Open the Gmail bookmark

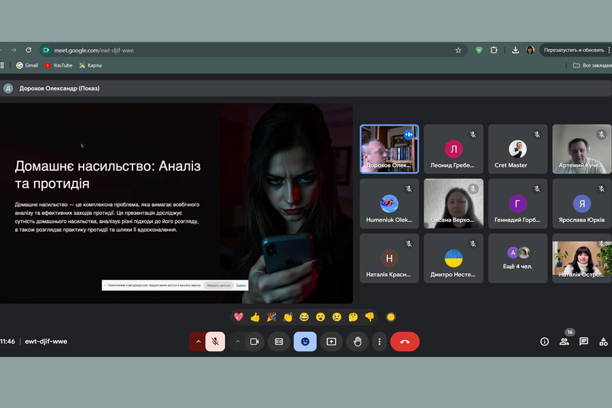(27, 65)
